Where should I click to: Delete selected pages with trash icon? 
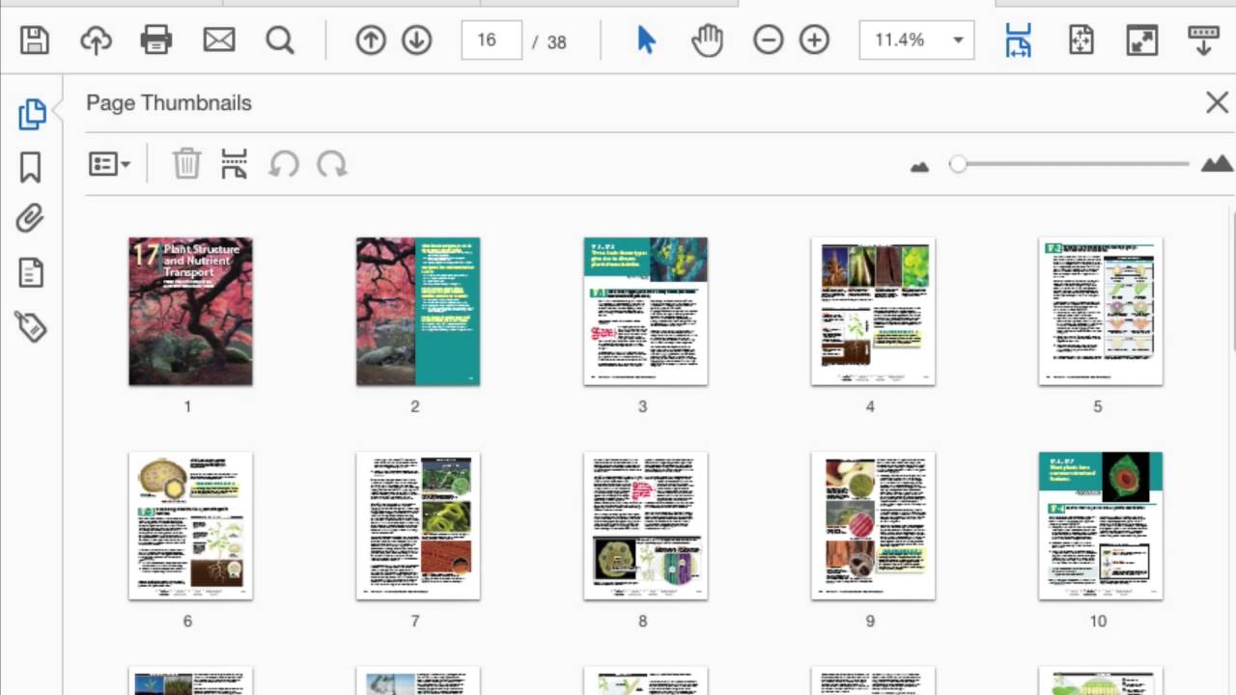(x=186, y=164)
